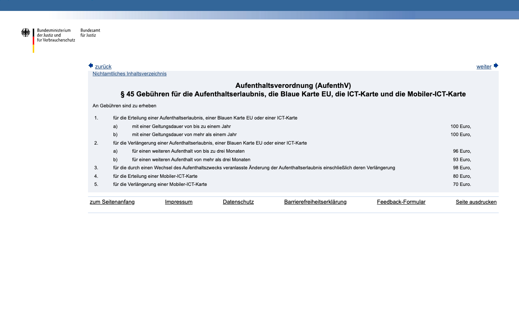The width and height of the screenshot is (519, 324).
Task: Click the § 45 Gebühren heading
Action: 293,94
